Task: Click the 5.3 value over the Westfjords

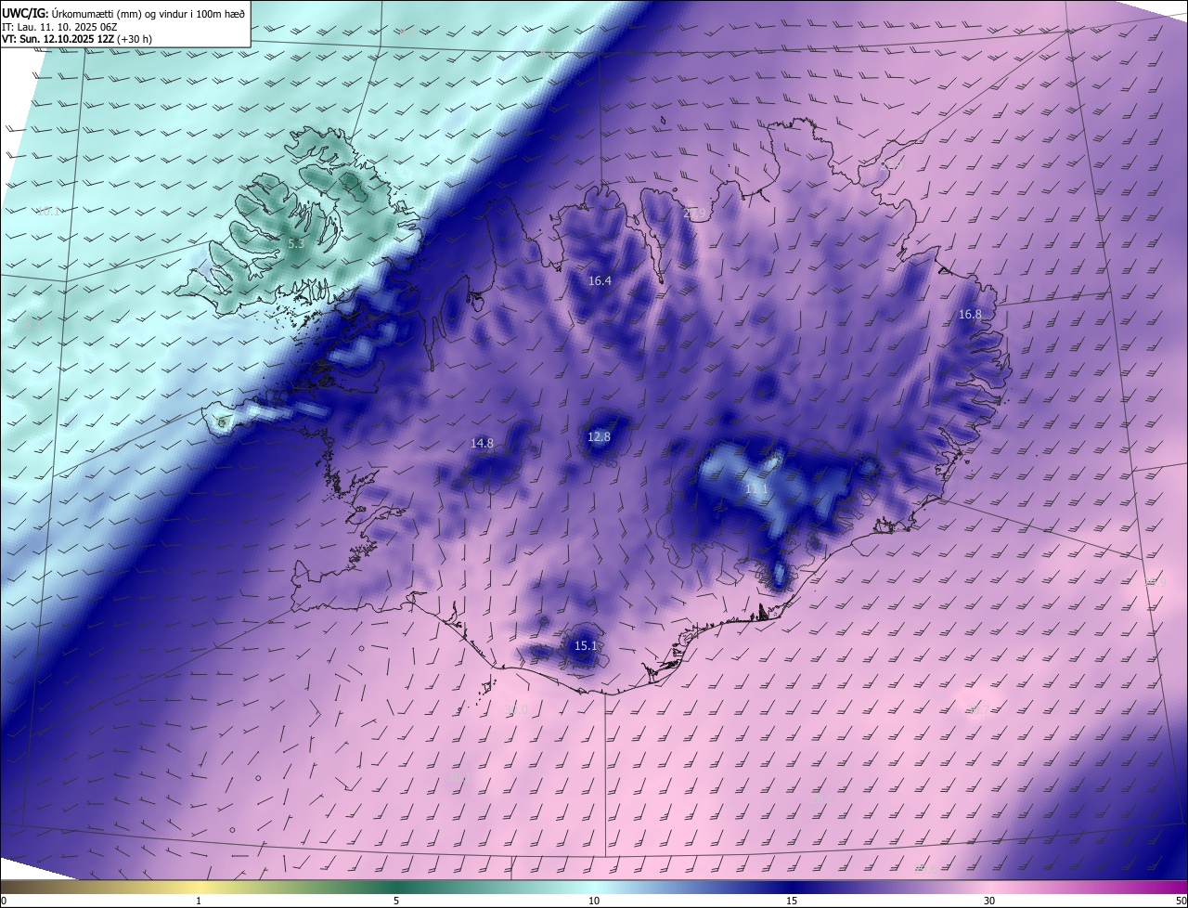Action: coord(295,244)
